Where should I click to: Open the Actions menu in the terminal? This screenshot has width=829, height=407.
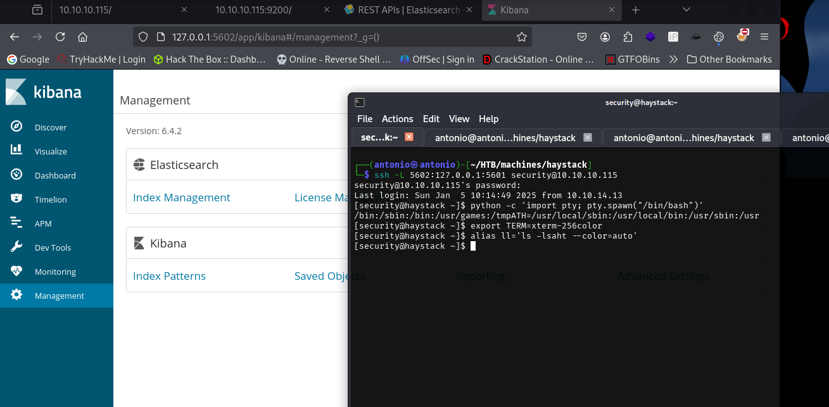click(x=398, y=119)
